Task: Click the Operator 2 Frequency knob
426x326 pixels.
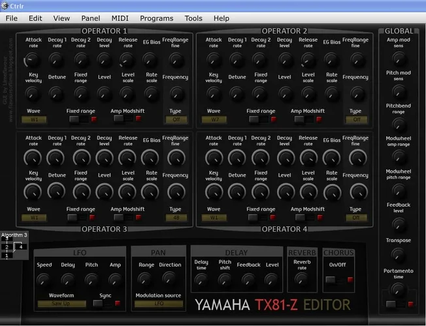Action: [x=356, y=93]
